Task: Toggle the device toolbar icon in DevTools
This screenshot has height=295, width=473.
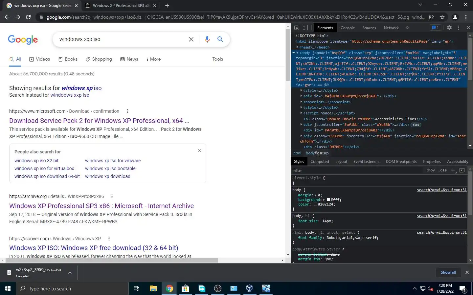Action: click(x=305, y=28)
